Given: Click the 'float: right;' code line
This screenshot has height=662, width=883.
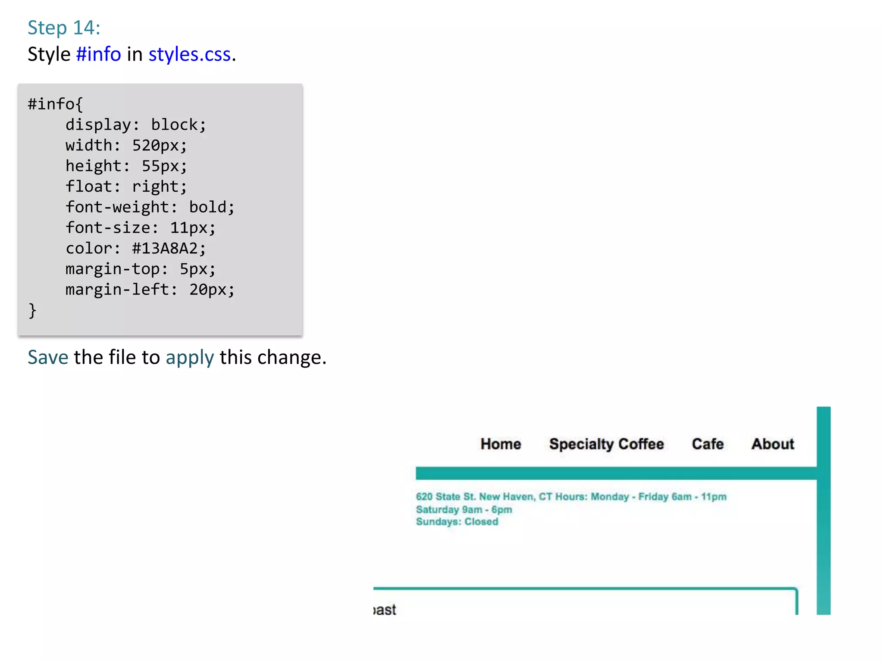Looking at the screenshot, I should 126,186.
